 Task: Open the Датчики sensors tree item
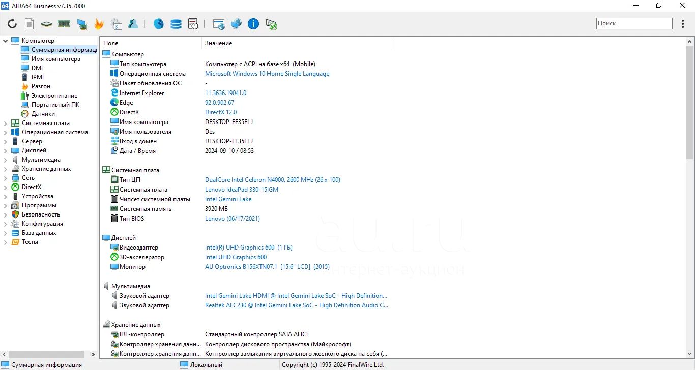43,114
